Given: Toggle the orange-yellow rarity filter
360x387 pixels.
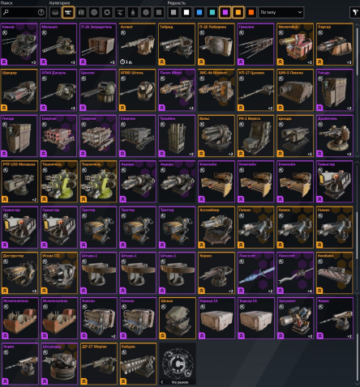Looking at the screenshot, I should coord(238,12).
